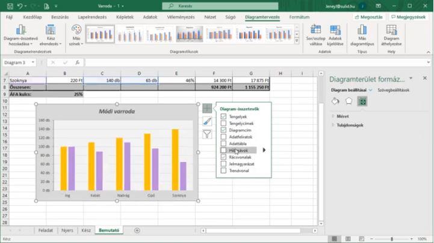Viewport: 434px width, 243px height.
Task: Switch to the Képletek ribbon tab
Action: coord(125,17)
